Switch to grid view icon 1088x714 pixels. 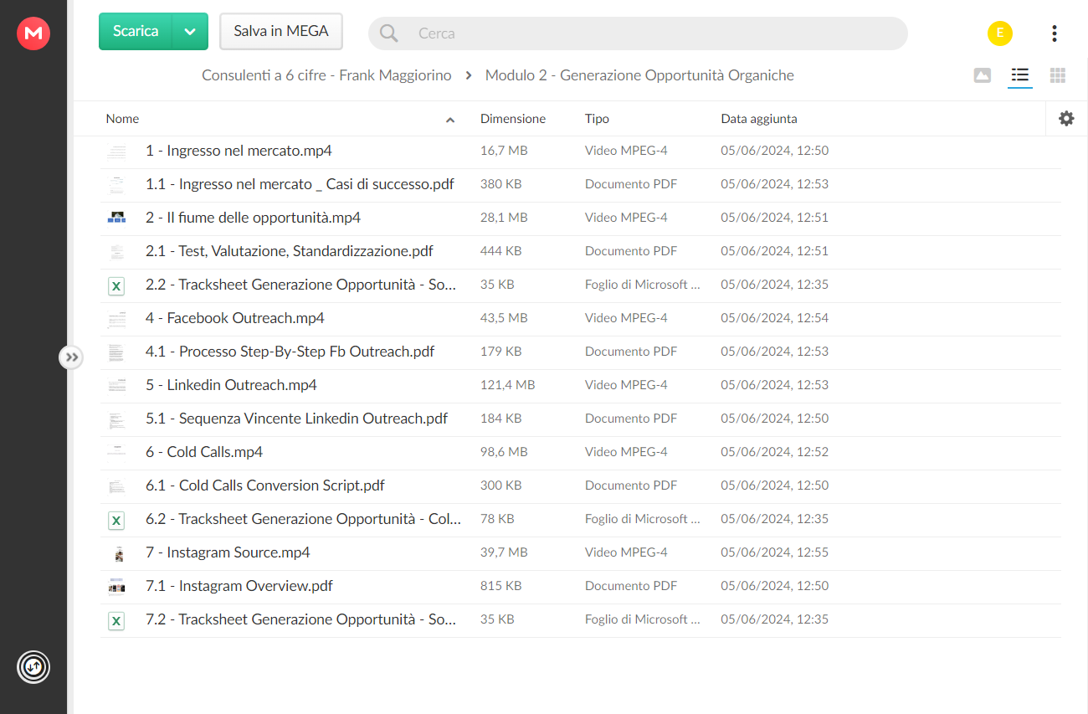pos(1058,75)
